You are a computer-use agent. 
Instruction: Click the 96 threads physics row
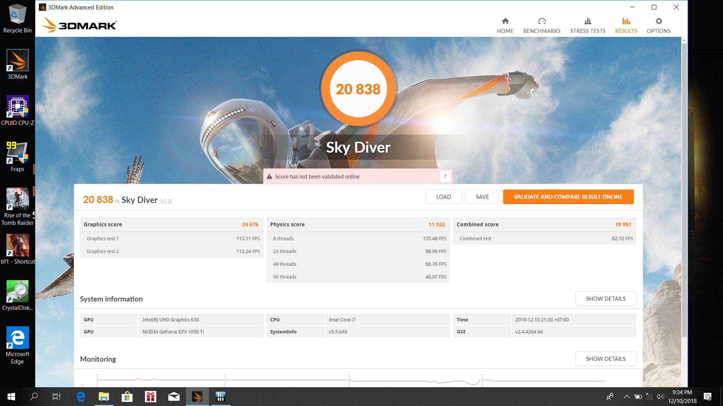coord(358,277)
